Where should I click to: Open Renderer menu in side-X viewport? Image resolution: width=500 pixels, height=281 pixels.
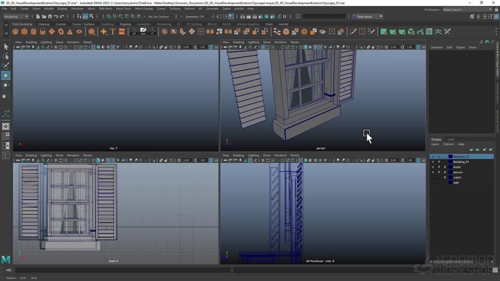coord(281,156)
